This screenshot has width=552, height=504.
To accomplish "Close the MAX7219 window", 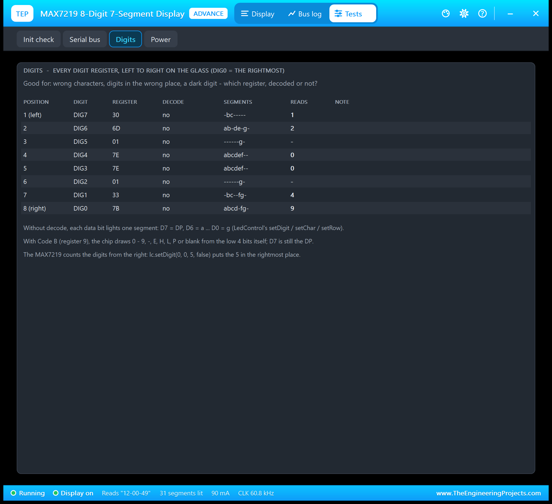I will tap(536, 13).
